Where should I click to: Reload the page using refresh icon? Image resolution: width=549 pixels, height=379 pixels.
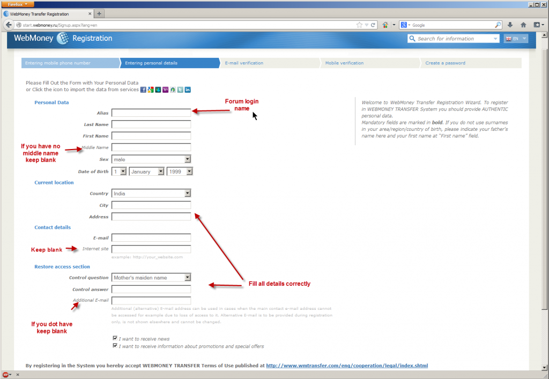point(373,25)
